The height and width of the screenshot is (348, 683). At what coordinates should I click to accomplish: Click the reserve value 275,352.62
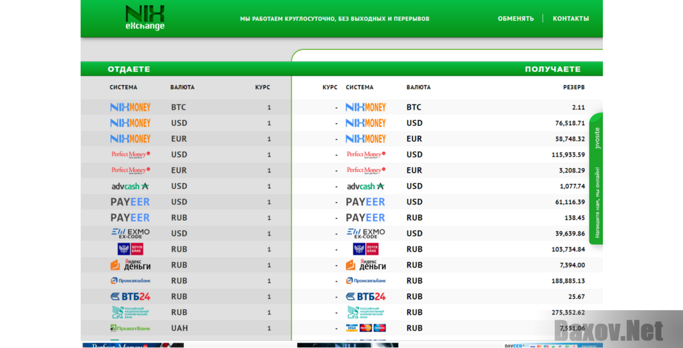568,312
